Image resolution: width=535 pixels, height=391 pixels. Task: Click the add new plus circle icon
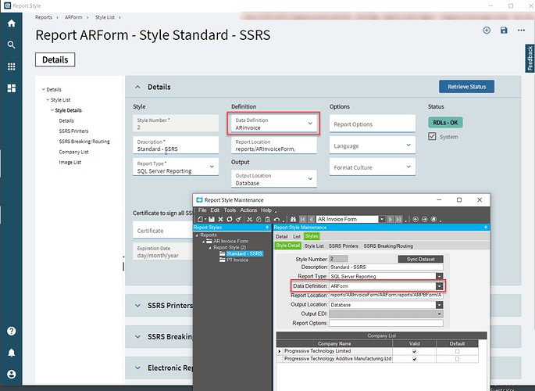[487, 30]
